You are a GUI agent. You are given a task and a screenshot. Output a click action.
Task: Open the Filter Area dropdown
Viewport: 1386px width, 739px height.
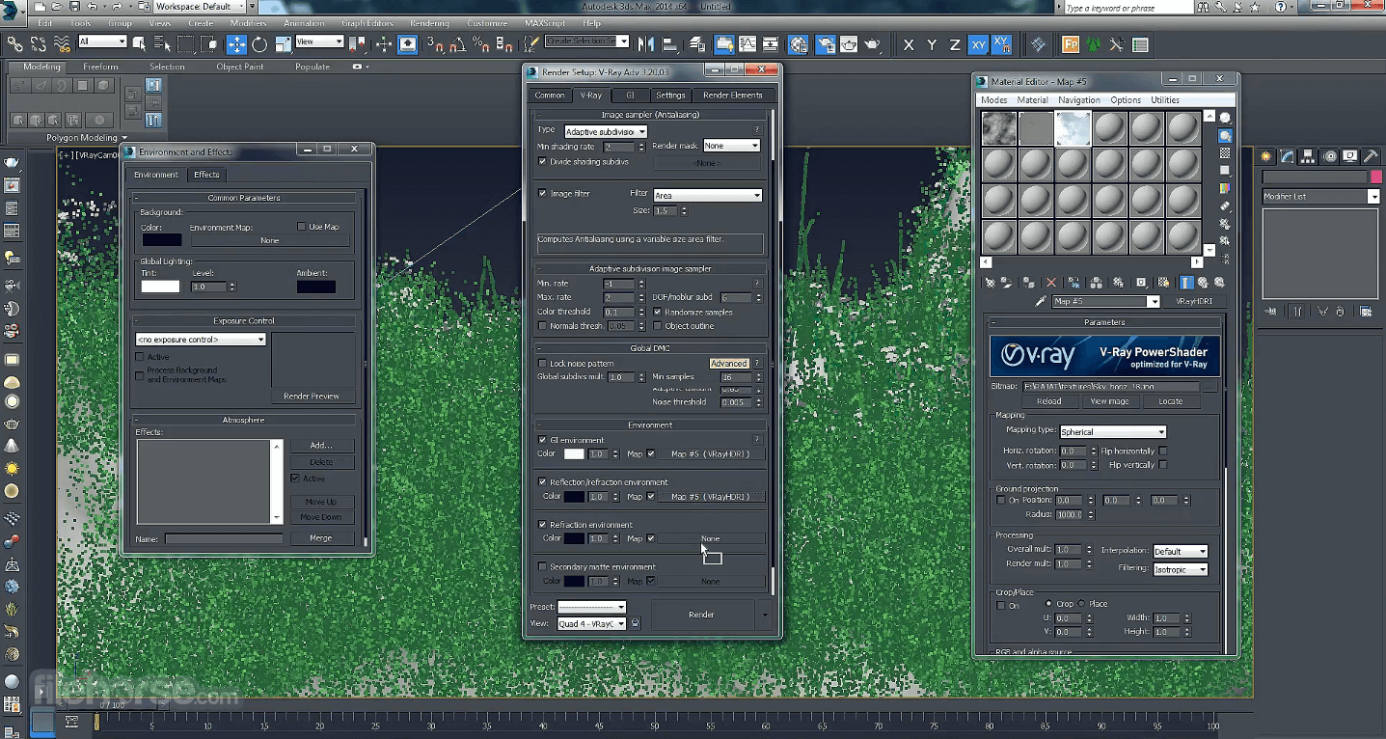pyautogui.click(x=707, y=195)
